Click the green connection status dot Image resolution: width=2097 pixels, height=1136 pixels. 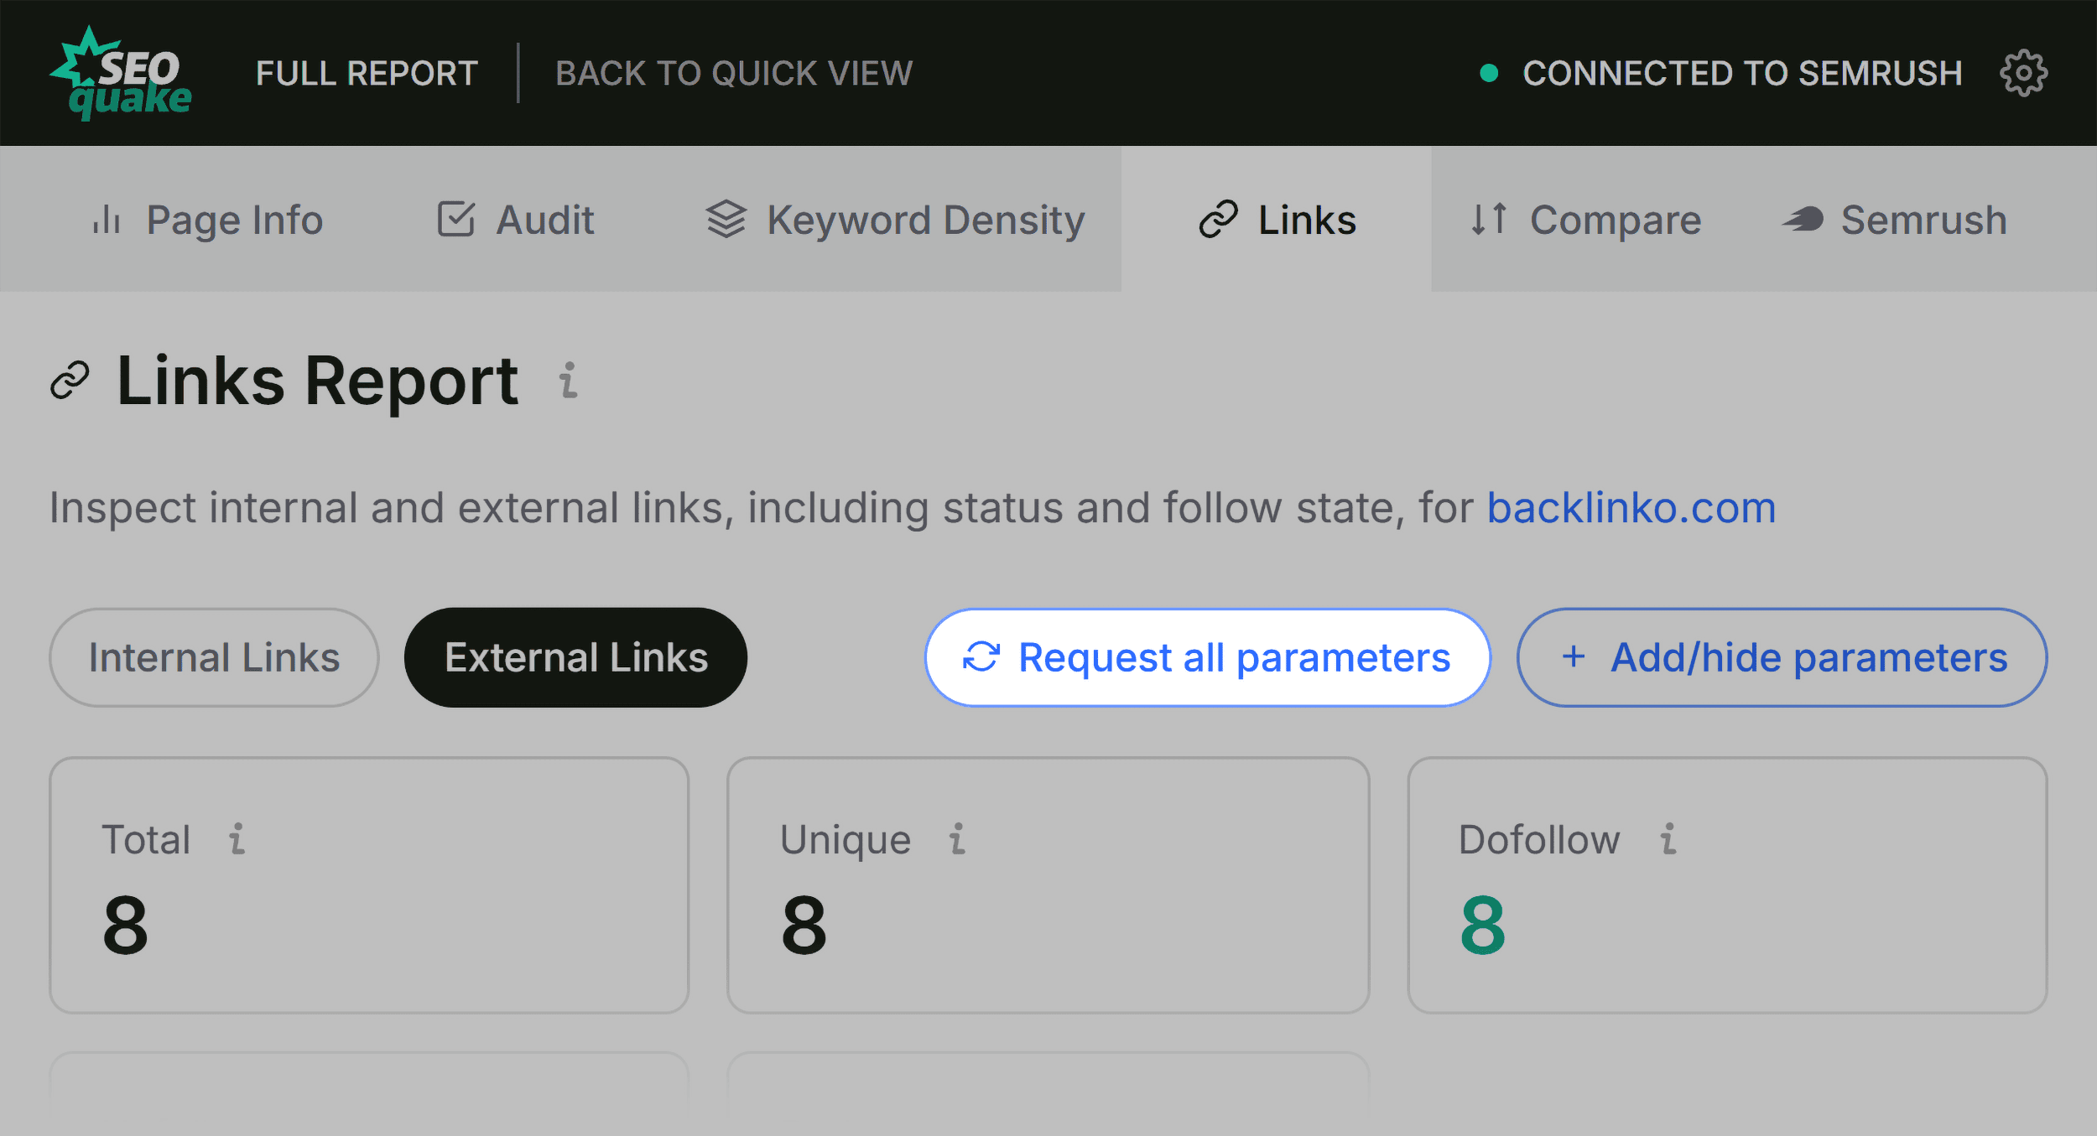point(1489,74)
